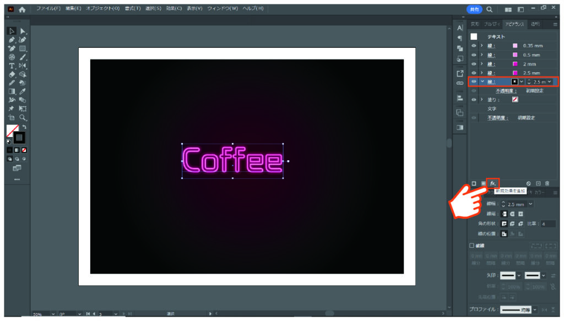Open the search magnifier in title bar

pos(490,10)
